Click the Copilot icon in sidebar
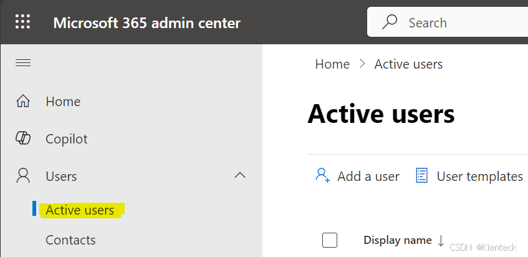The width and height of the screenshot is (528, 257). click(x=23, y=138)
